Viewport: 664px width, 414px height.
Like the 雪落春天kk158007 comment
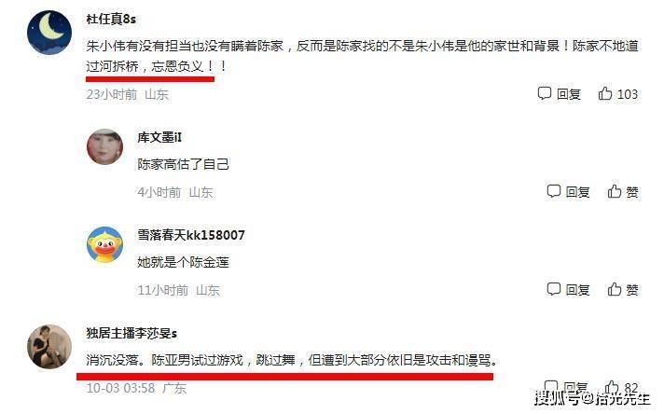(x=614, y=289)
